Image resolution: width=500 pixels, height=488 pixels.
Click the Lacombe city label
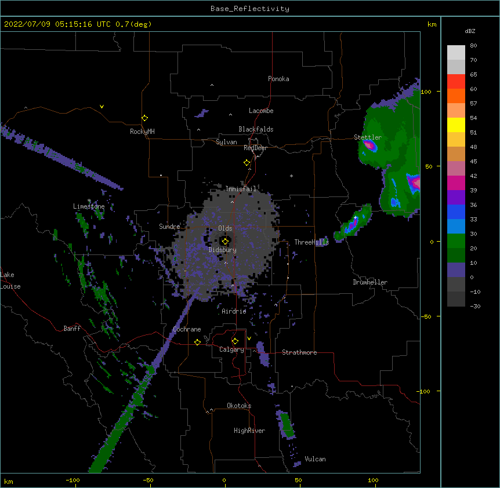point(261,111)
